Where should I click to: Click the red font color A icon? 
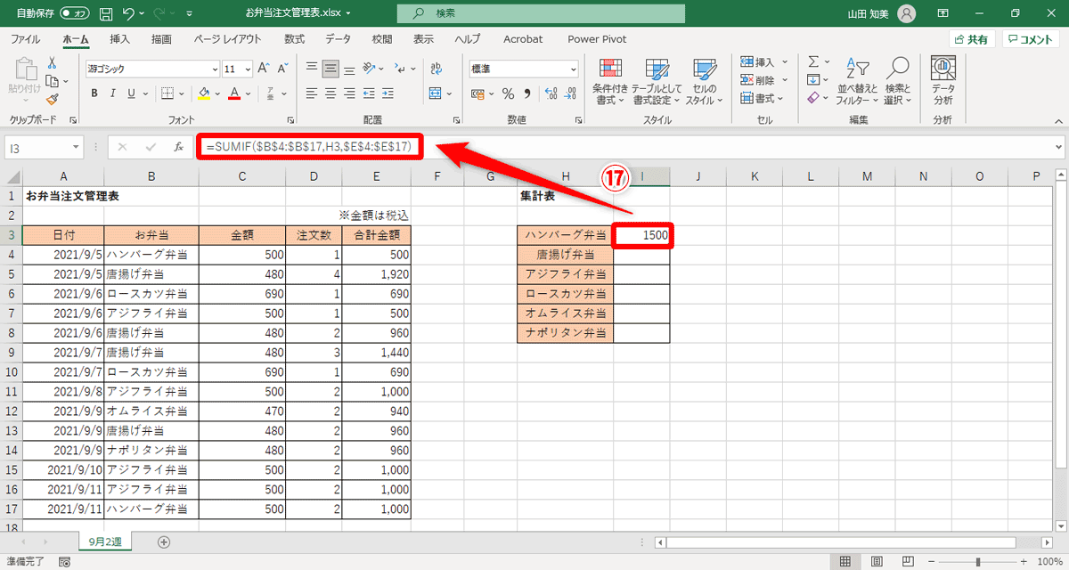click(234, 94)
